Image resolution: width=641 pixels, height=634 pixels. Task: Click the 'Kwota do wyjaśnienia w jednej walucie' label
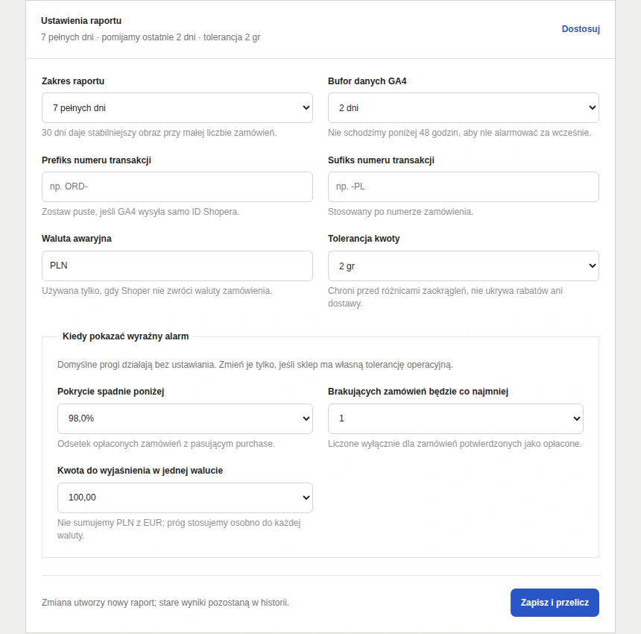[140, 471]
